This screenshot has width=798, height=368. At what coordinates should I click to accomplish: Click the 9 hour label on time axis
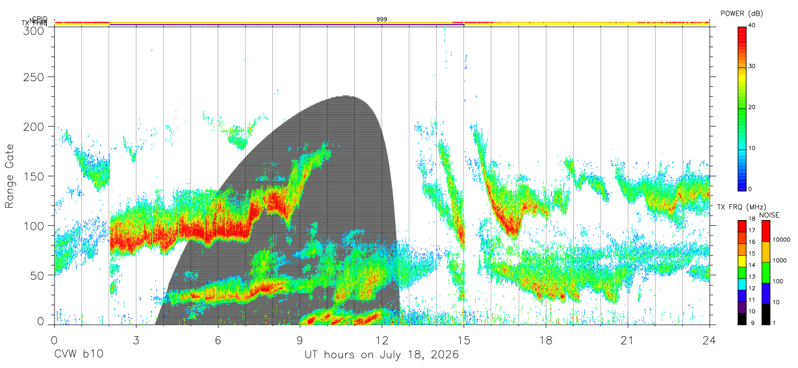[300, 340]
